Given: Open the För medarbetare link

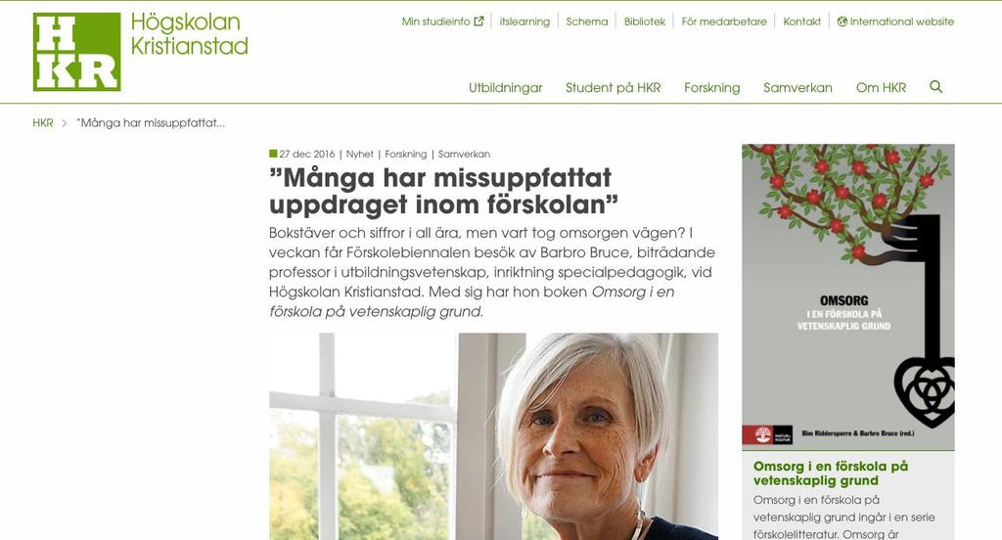Looking at the screenshot, I should pos(724,22).
